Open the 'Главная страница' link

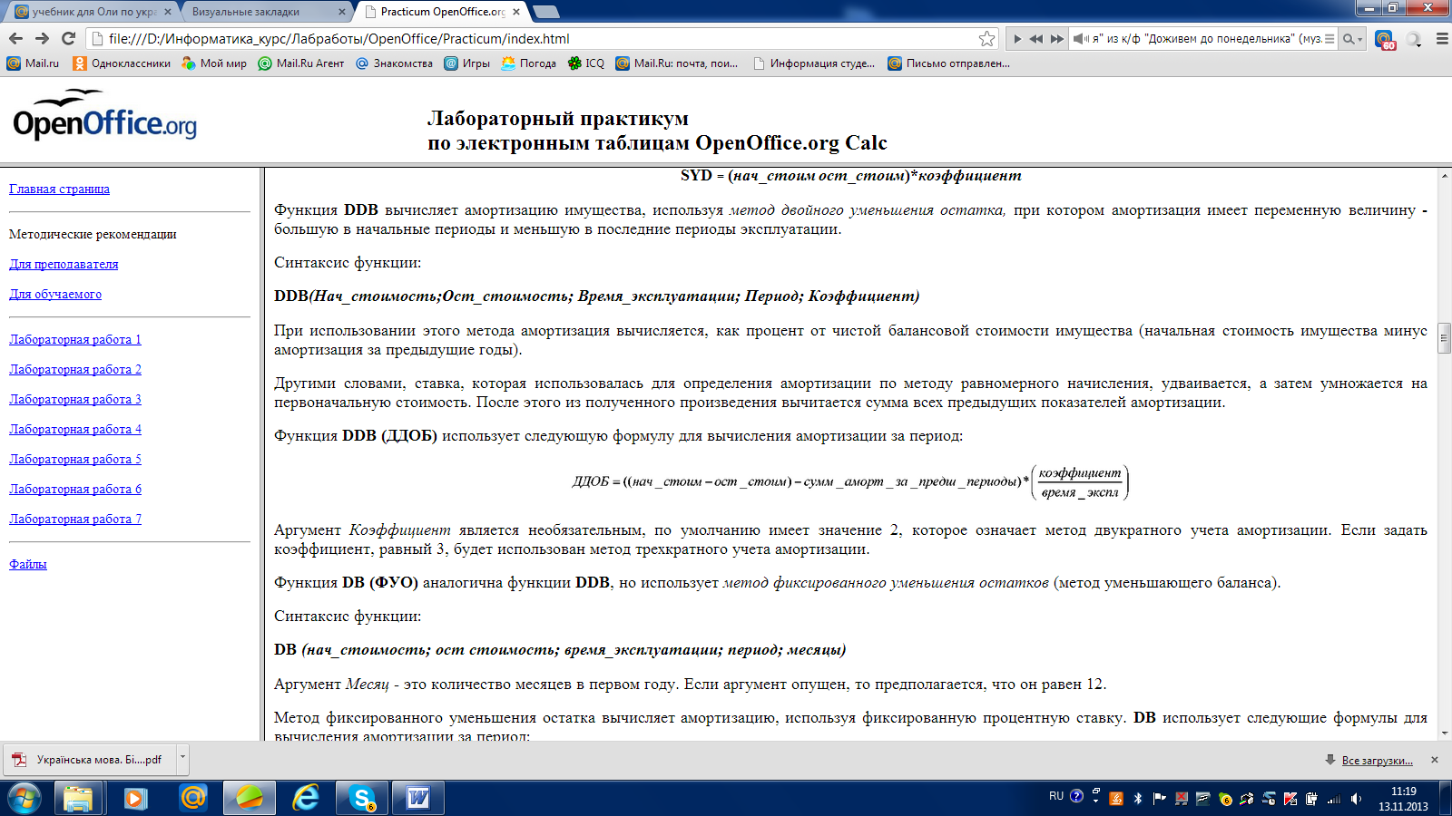(59, 189)
